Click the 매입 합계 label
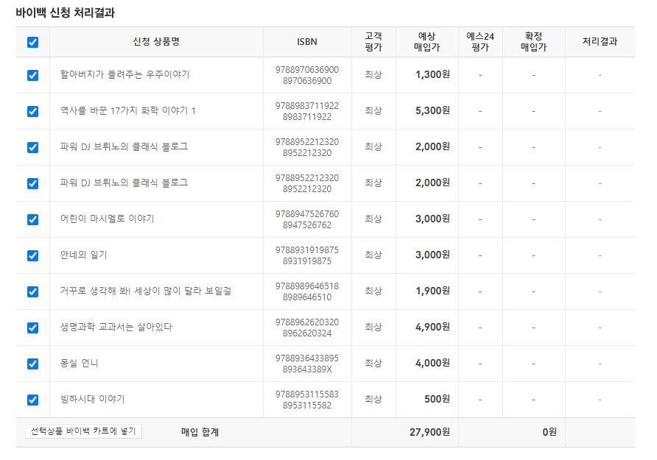This screenshot has height=460, width=657. (x=200, y=432)
